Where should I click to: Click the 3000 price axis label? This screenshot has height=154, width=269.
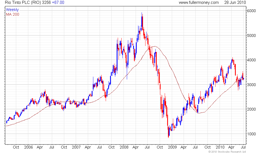click(x=251, y=85)
